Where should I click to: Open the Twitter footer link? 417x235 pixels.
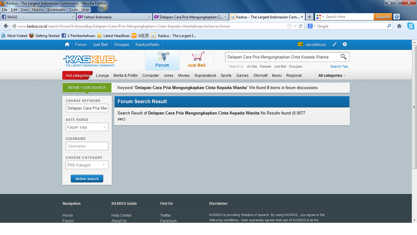click(x=165, y=215)
